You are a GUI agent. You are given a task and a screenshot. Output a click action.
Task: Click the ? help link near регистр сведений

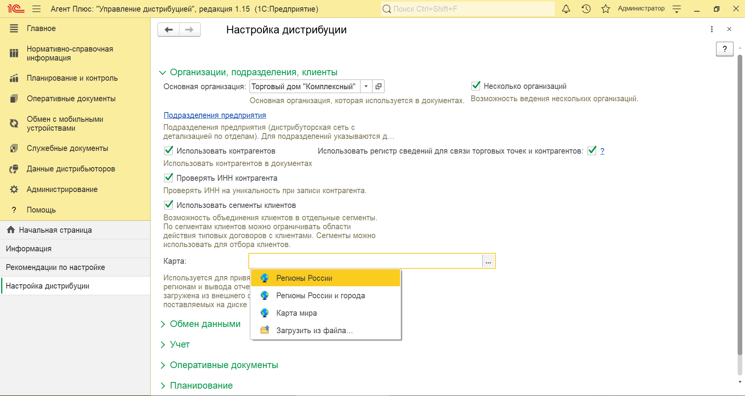pyautogui.click(x=602, y=151)
